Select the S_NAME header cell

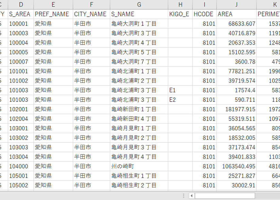[139, 14]
